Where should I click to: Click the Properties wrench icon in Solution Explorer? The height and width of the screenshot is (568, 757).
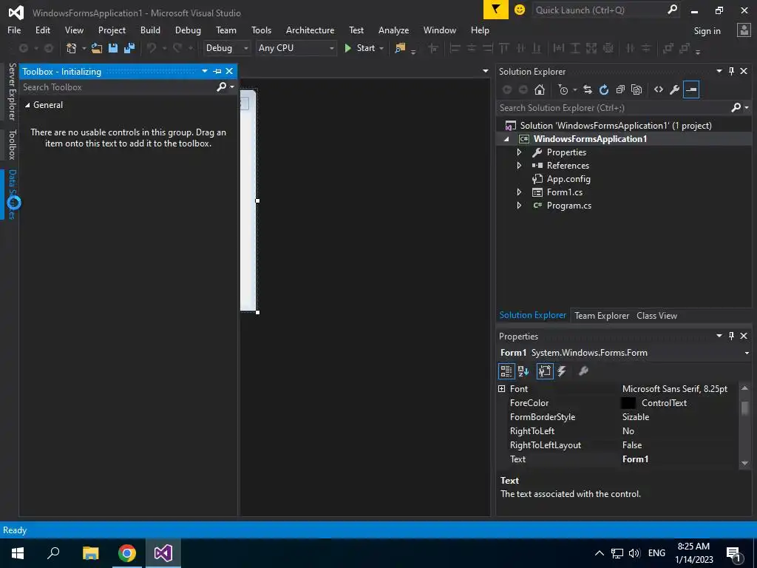pos(675,89)
